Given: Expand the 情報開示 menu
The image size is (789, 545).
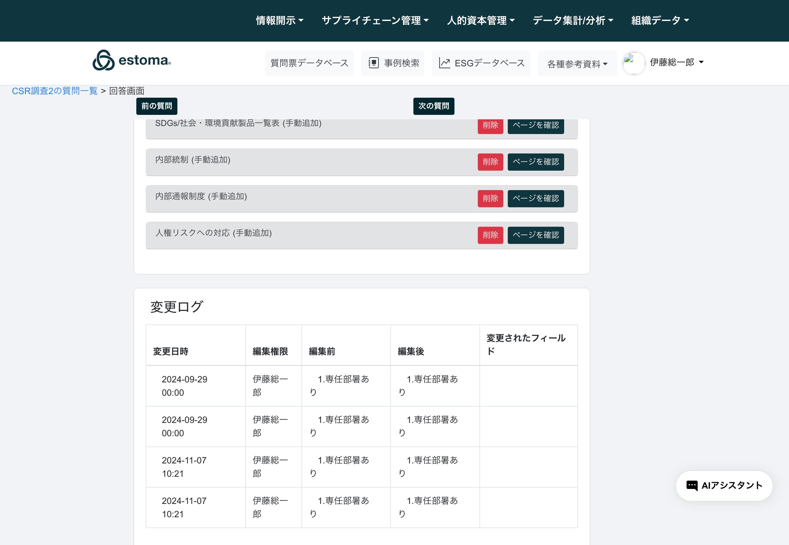Looking at the screenshot, I should (279, 21).
